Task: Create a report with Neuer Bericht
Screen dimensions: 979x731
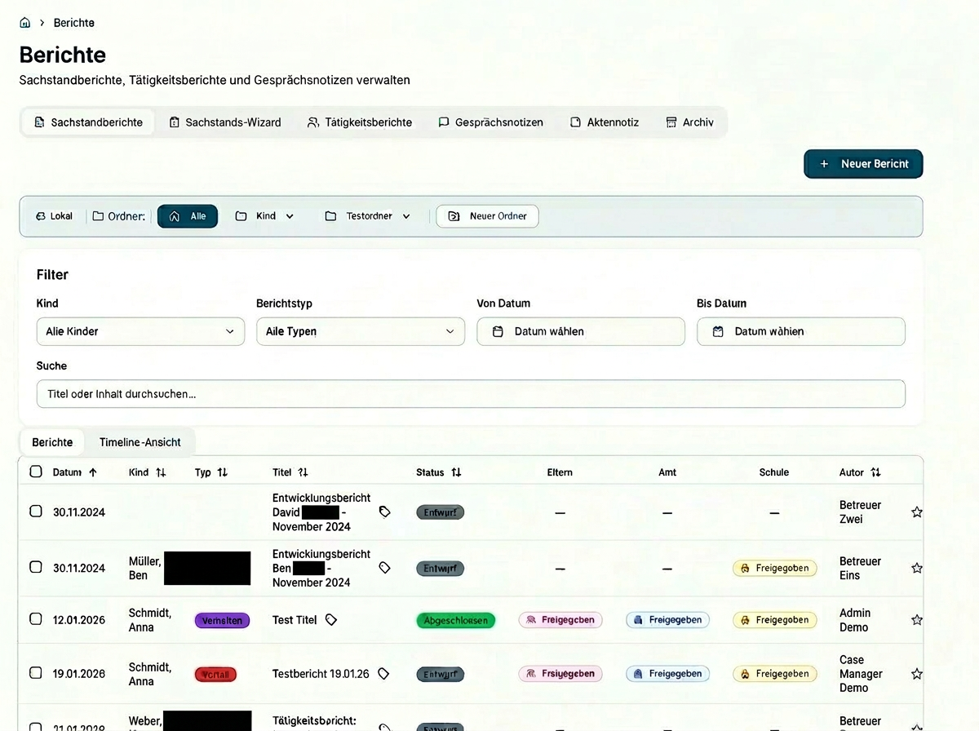Action: (863, 164)
